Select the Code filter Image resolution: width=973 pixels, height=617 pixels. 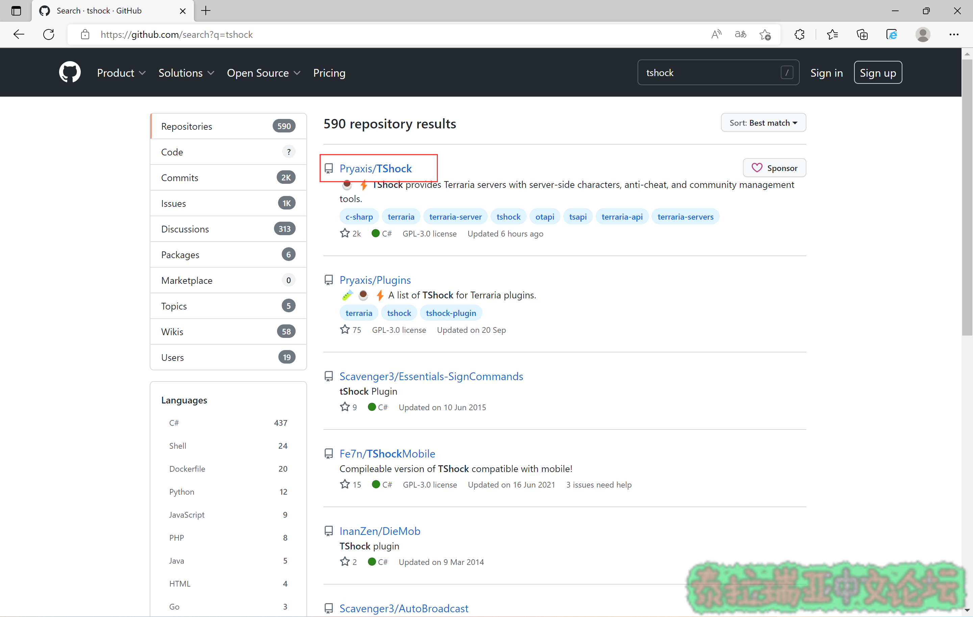point(228,152)
